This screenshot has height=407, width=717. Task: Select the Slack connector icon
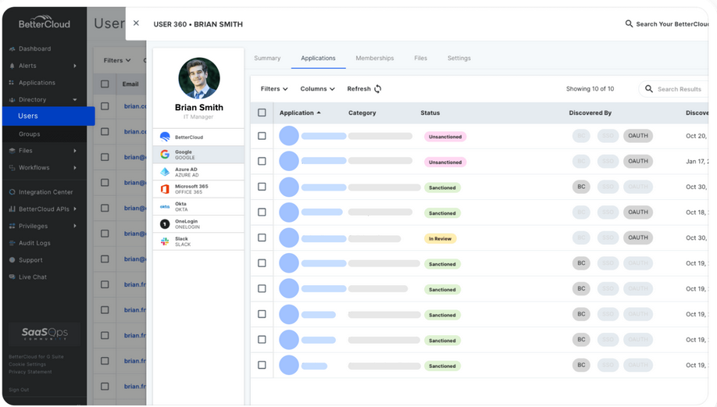[165, 241]
